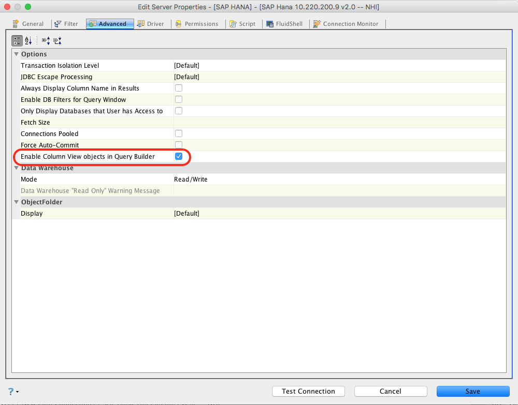Select the Fetch Size property label
This screenshot has height=405, width=518.
[x=35, y=123]
